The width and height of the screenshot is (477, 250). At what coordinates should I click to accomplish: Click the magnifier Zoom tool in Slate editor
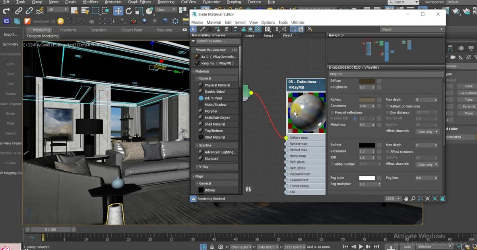(x=413, y=198)
